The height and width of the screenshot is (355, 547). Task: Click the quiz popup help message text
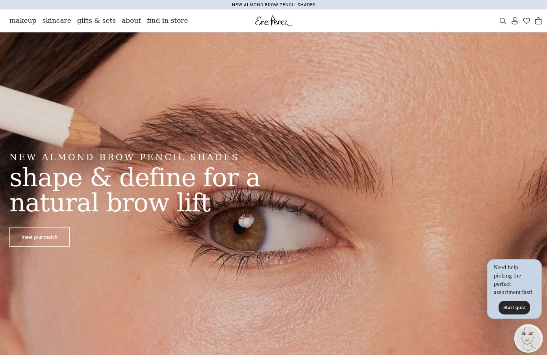[513, 280]
